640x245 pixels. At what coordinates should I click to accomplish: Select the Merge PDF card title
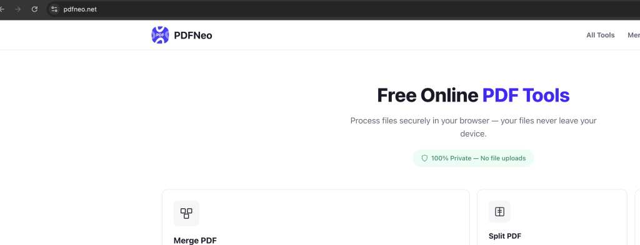click(195, 241)
